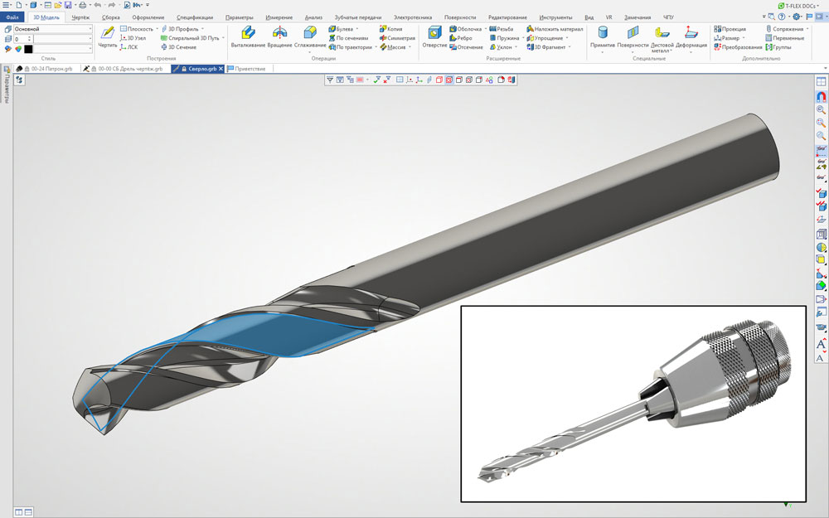Click the Переменные button

pyautogui.click(x=783, y=38)
